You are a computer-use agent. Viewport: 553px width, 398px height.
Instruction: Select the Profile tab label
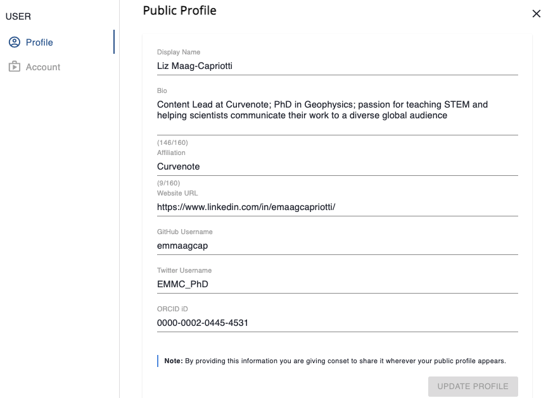click(39, 42)
